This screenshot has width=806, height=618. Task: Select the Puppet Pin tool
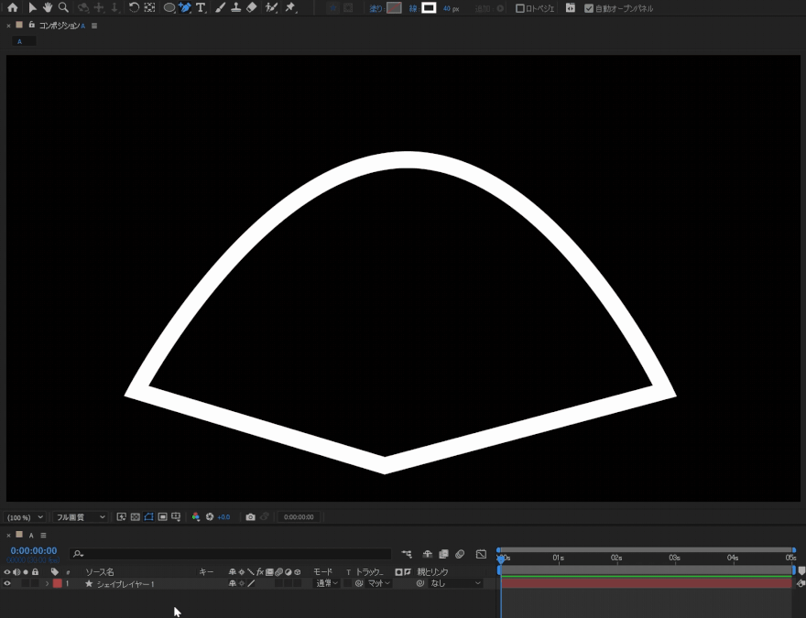coord(290,7)
